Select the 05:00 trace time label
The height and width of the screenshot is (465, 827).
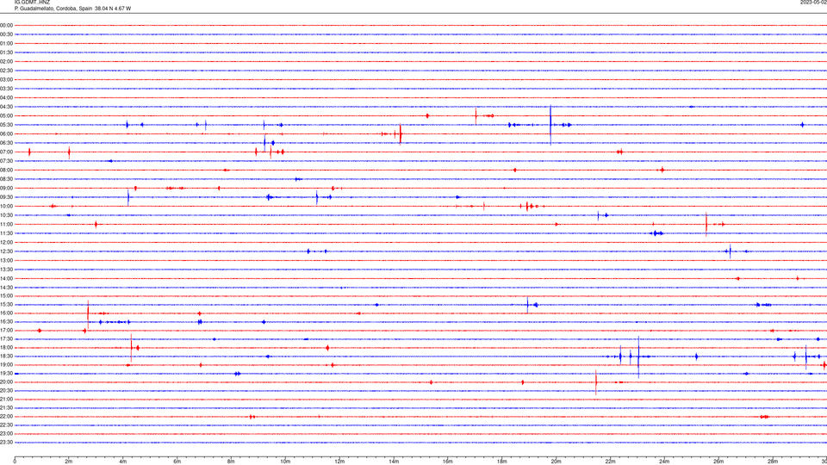coord(6,115)
